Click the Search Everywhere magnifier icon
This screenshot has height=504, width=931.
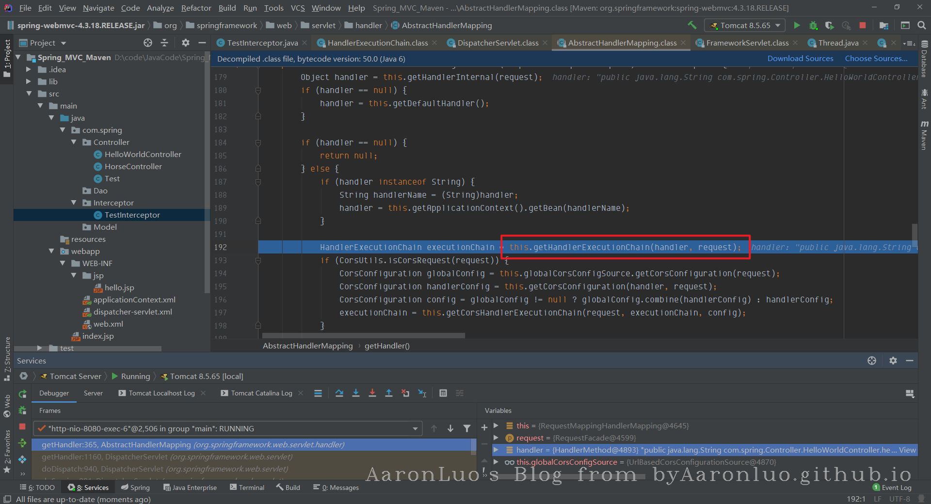(x=922, y=25)
